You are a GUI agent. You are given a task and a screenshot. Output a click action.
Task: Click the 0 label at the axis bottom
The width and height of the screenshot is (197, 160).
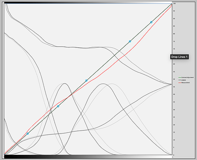click(x=174, y=155)
